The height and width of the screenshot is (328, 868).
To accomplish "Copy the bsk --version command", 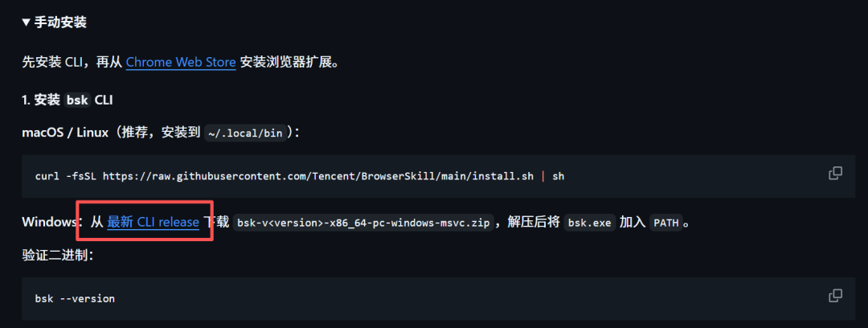I will click(835, 295).
